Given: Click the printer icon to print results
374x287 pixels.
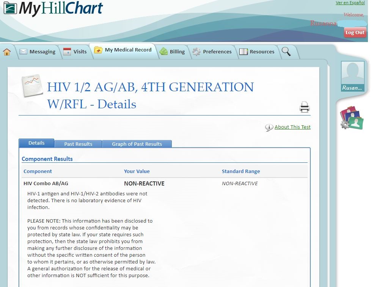Looking at the screenshot, I should (x=304, y=107).
